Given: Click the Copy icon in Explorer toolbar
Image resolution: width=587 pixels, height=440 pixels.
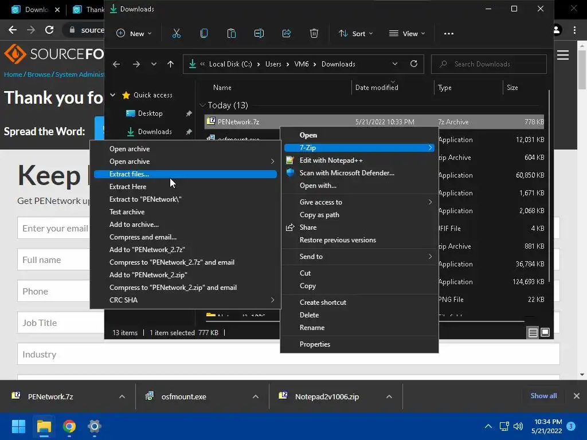Looking at the screenshot, I should tap(204, 33).
